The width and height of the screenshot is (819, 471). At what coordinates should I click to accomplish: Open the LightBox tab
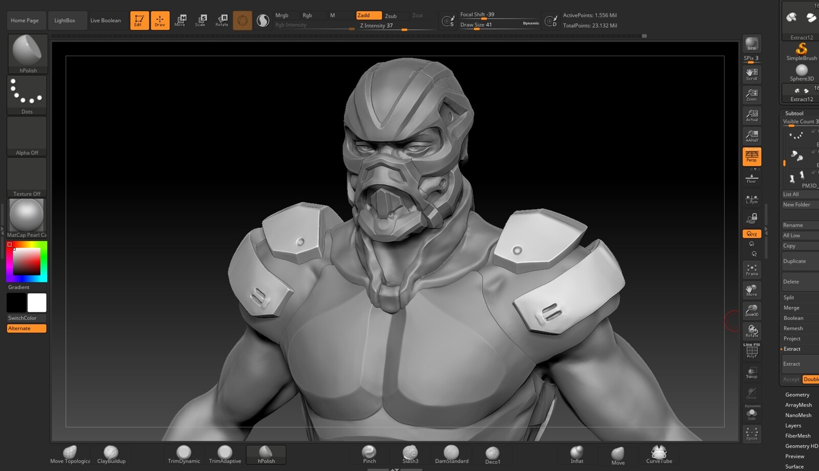pyautogui.click(x=65, y=20)
